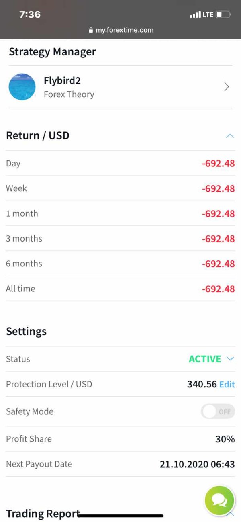Tap the Flybird2 ocean avatar
Screen dimensions: 241x522
[x=22, y=87]
